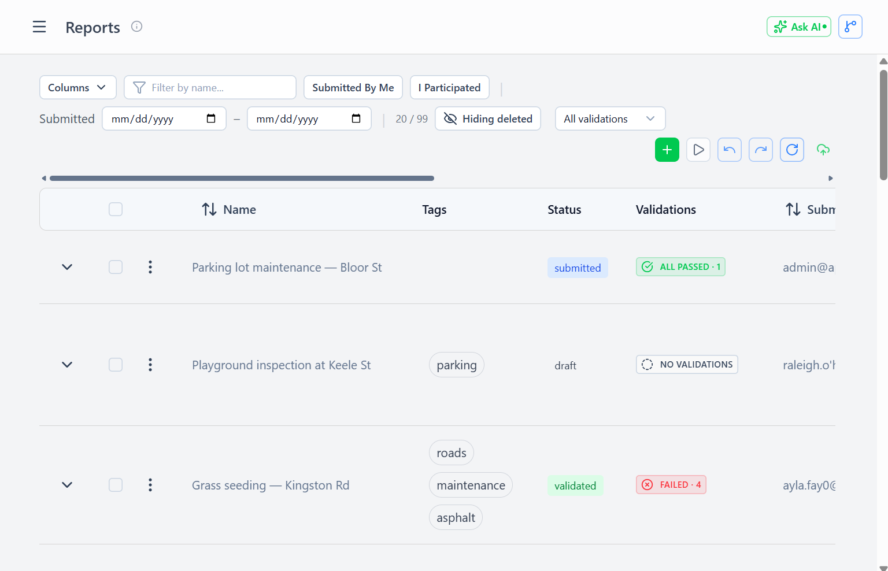888x571 pixels.
Task: Click the NO VALIDATIONS badge
Action: (687, 364)
